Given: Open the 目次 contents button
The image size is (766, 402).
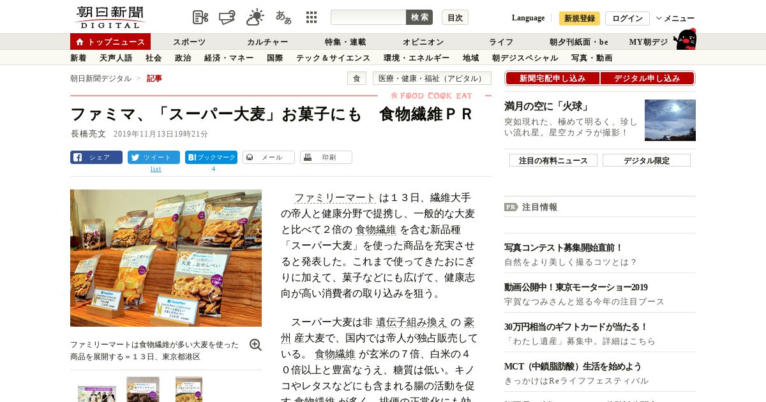Looking at the screenshot, I should pos(455,17).
